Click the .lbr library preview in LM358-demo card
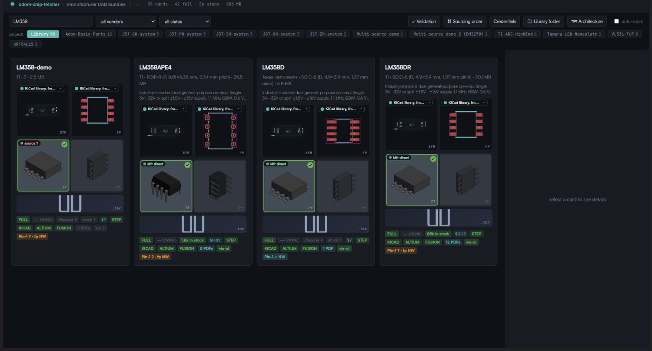 (70, 204)
